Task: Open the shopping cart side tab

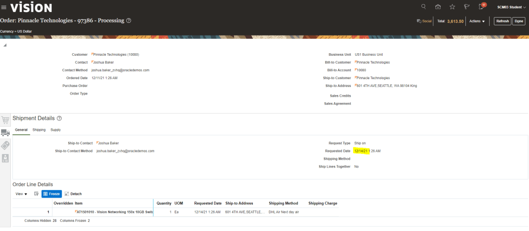Action: 5,120
